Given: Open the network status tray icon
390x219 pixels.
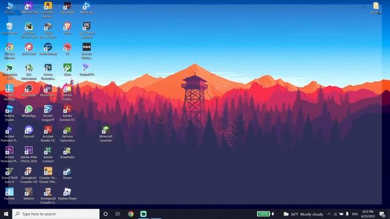Looking at the screenshot, I should (335, 214).
